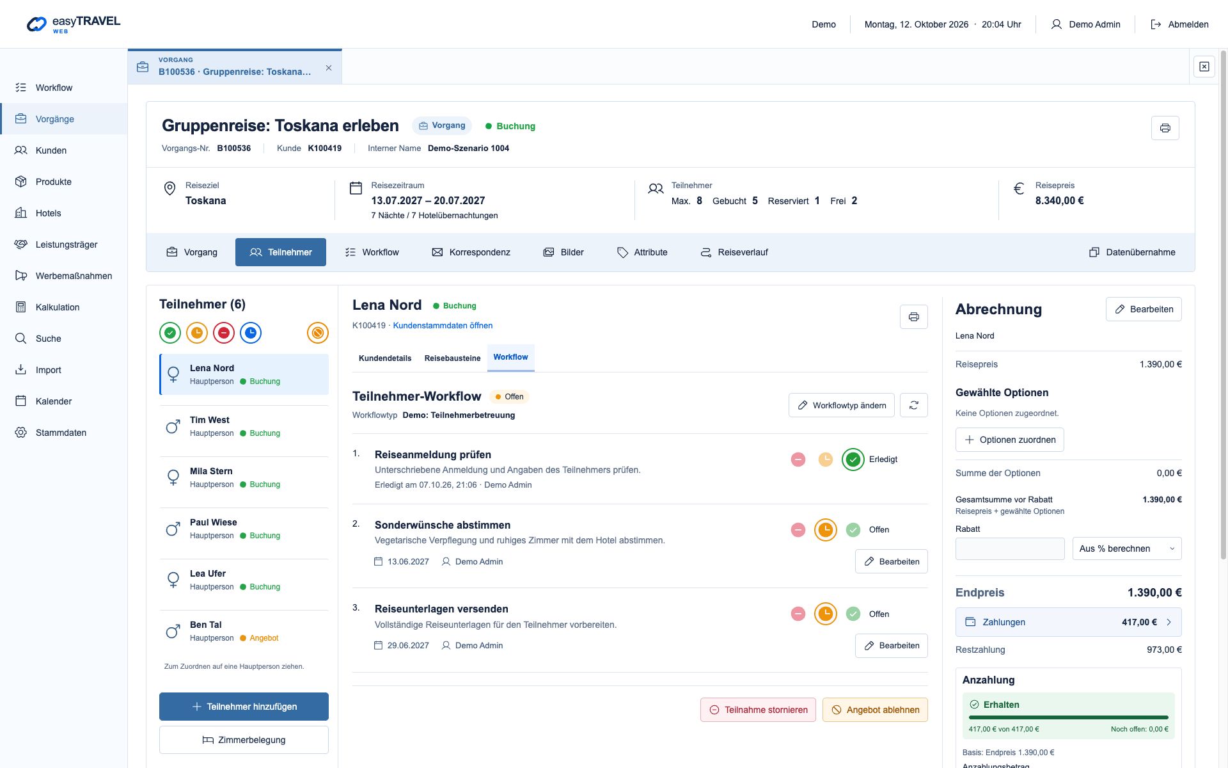Switch to the Teilnehmer tab

pos(281,252)
